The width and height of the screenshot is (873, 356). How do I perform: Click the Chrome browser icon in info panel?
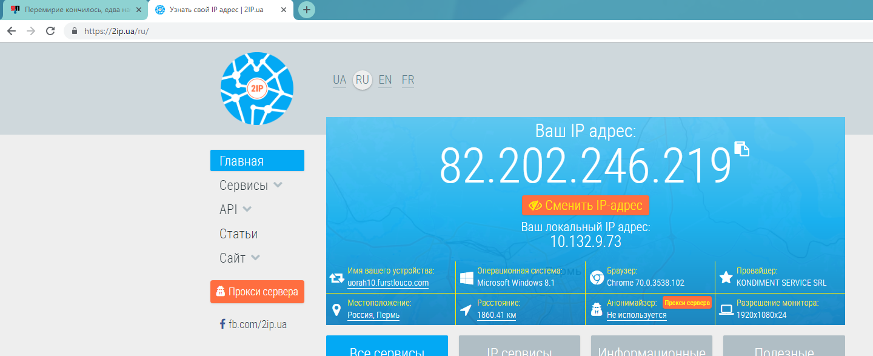pyautogui.click(x=596, y=278)
